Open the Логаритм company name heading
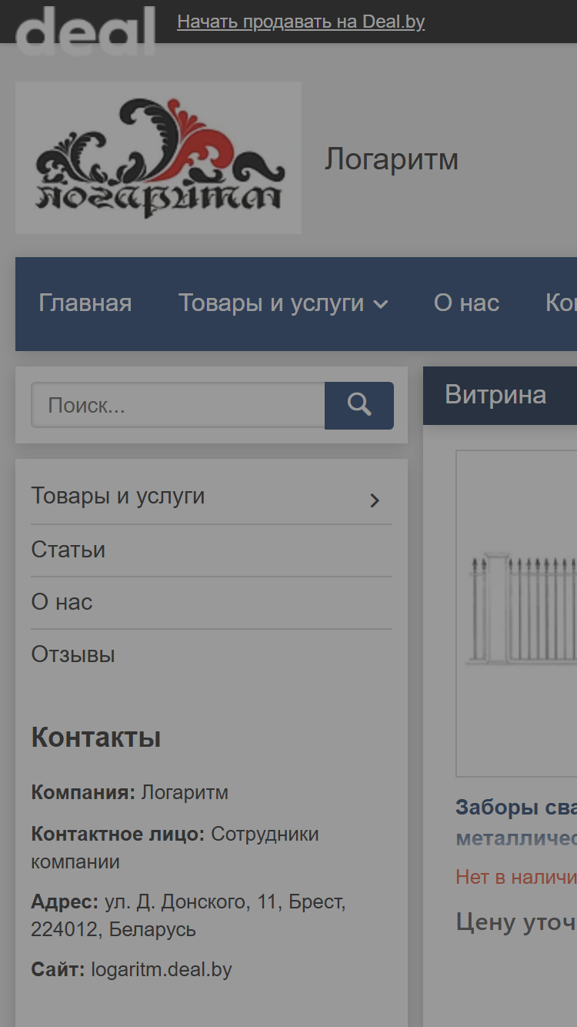Viewport: 577px width, 1027px height. [x=392, y=159]
